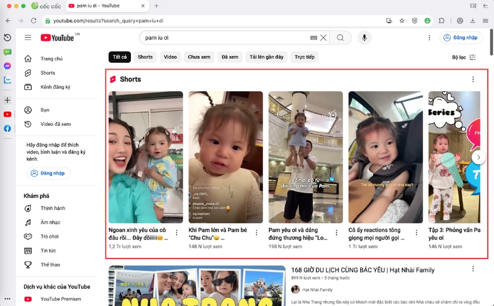Click the YouTube logo to go home
This screenshot has height=306, width=494.
click(x=57, y=38)
